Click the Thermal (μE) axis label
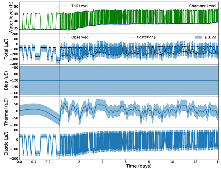This screenshot has height=169, width=221. coord(6,112)
